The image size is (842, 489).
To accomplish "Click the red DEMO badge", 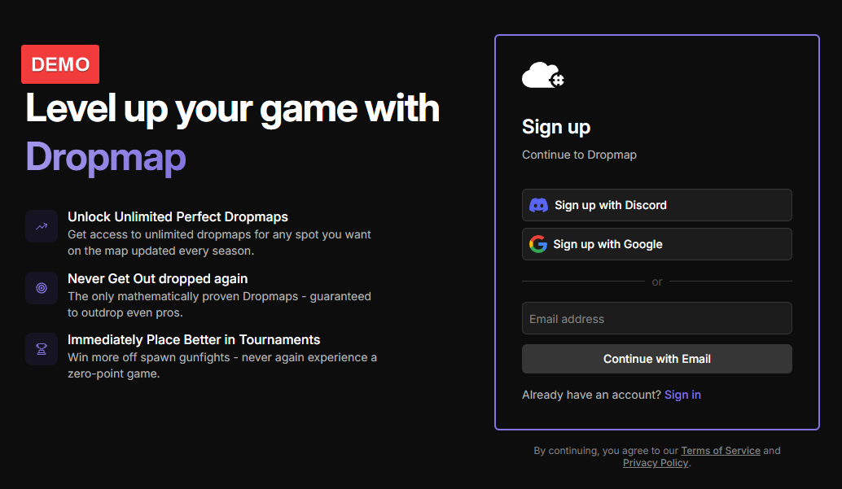I will 59,64.
